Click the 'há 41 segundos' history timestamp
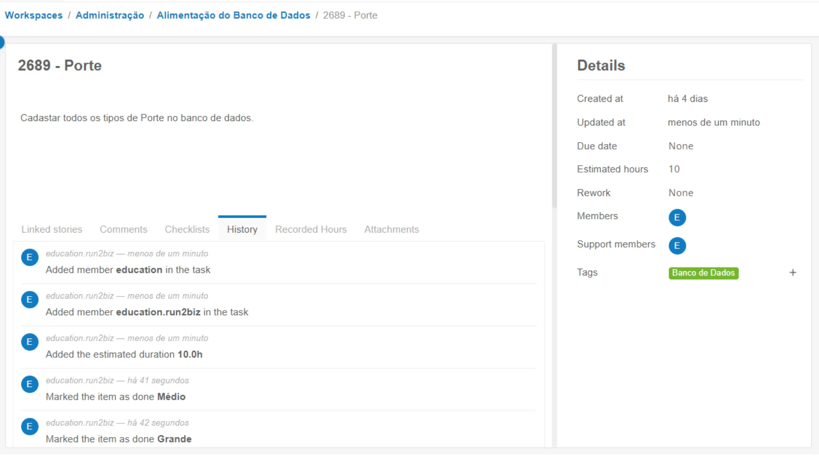This screenshot has height=460, width=819. pyautogui.click(x=158, y=380)
